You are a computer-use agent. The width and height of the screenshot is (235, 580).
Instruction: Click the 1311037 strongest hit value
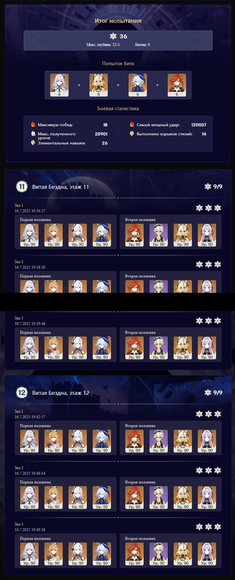click(x=199, y=125)
